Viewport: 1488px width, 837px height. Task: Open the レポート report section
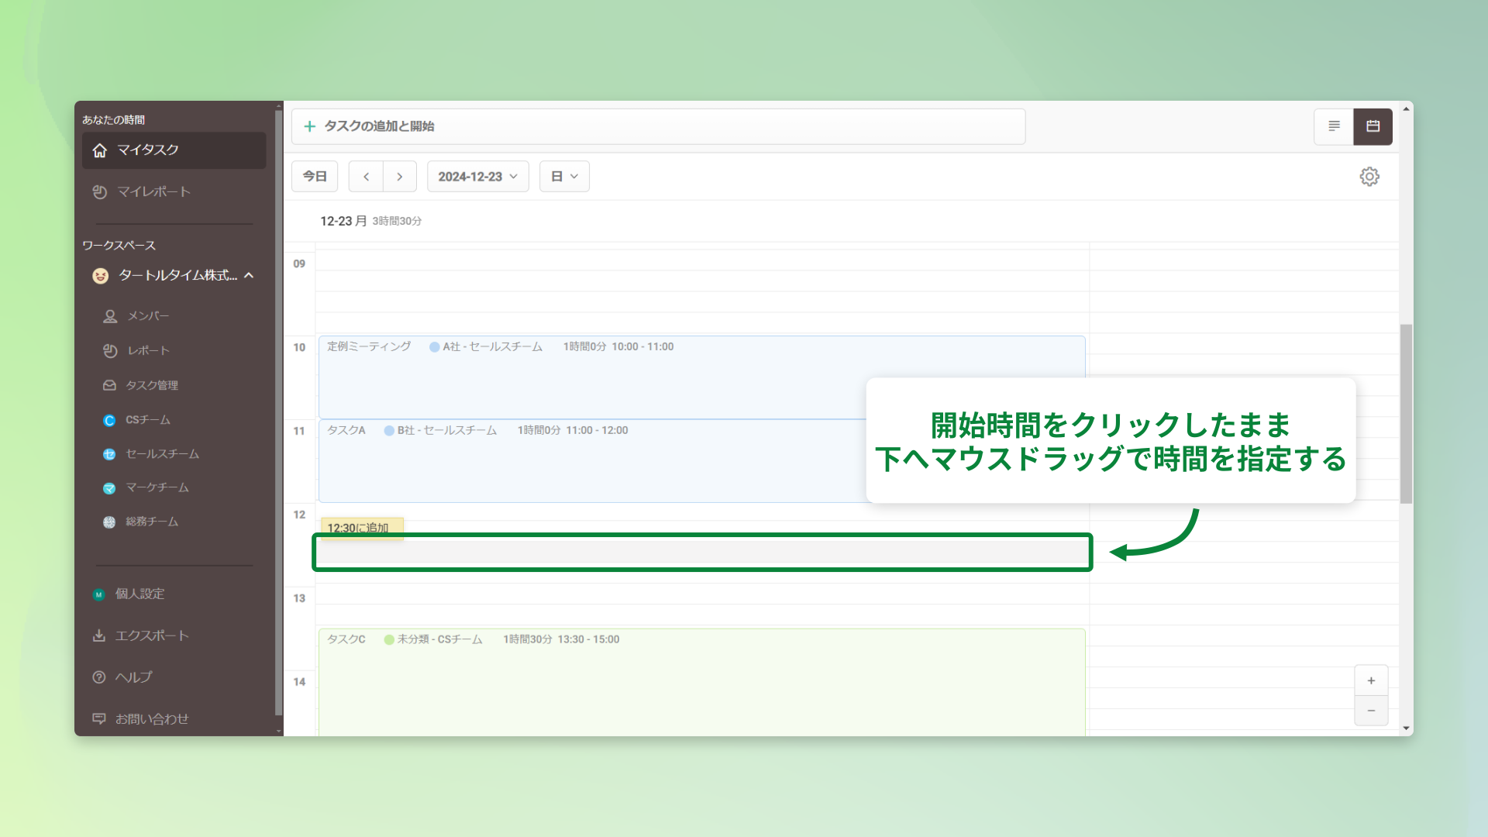tap(149, 350)
